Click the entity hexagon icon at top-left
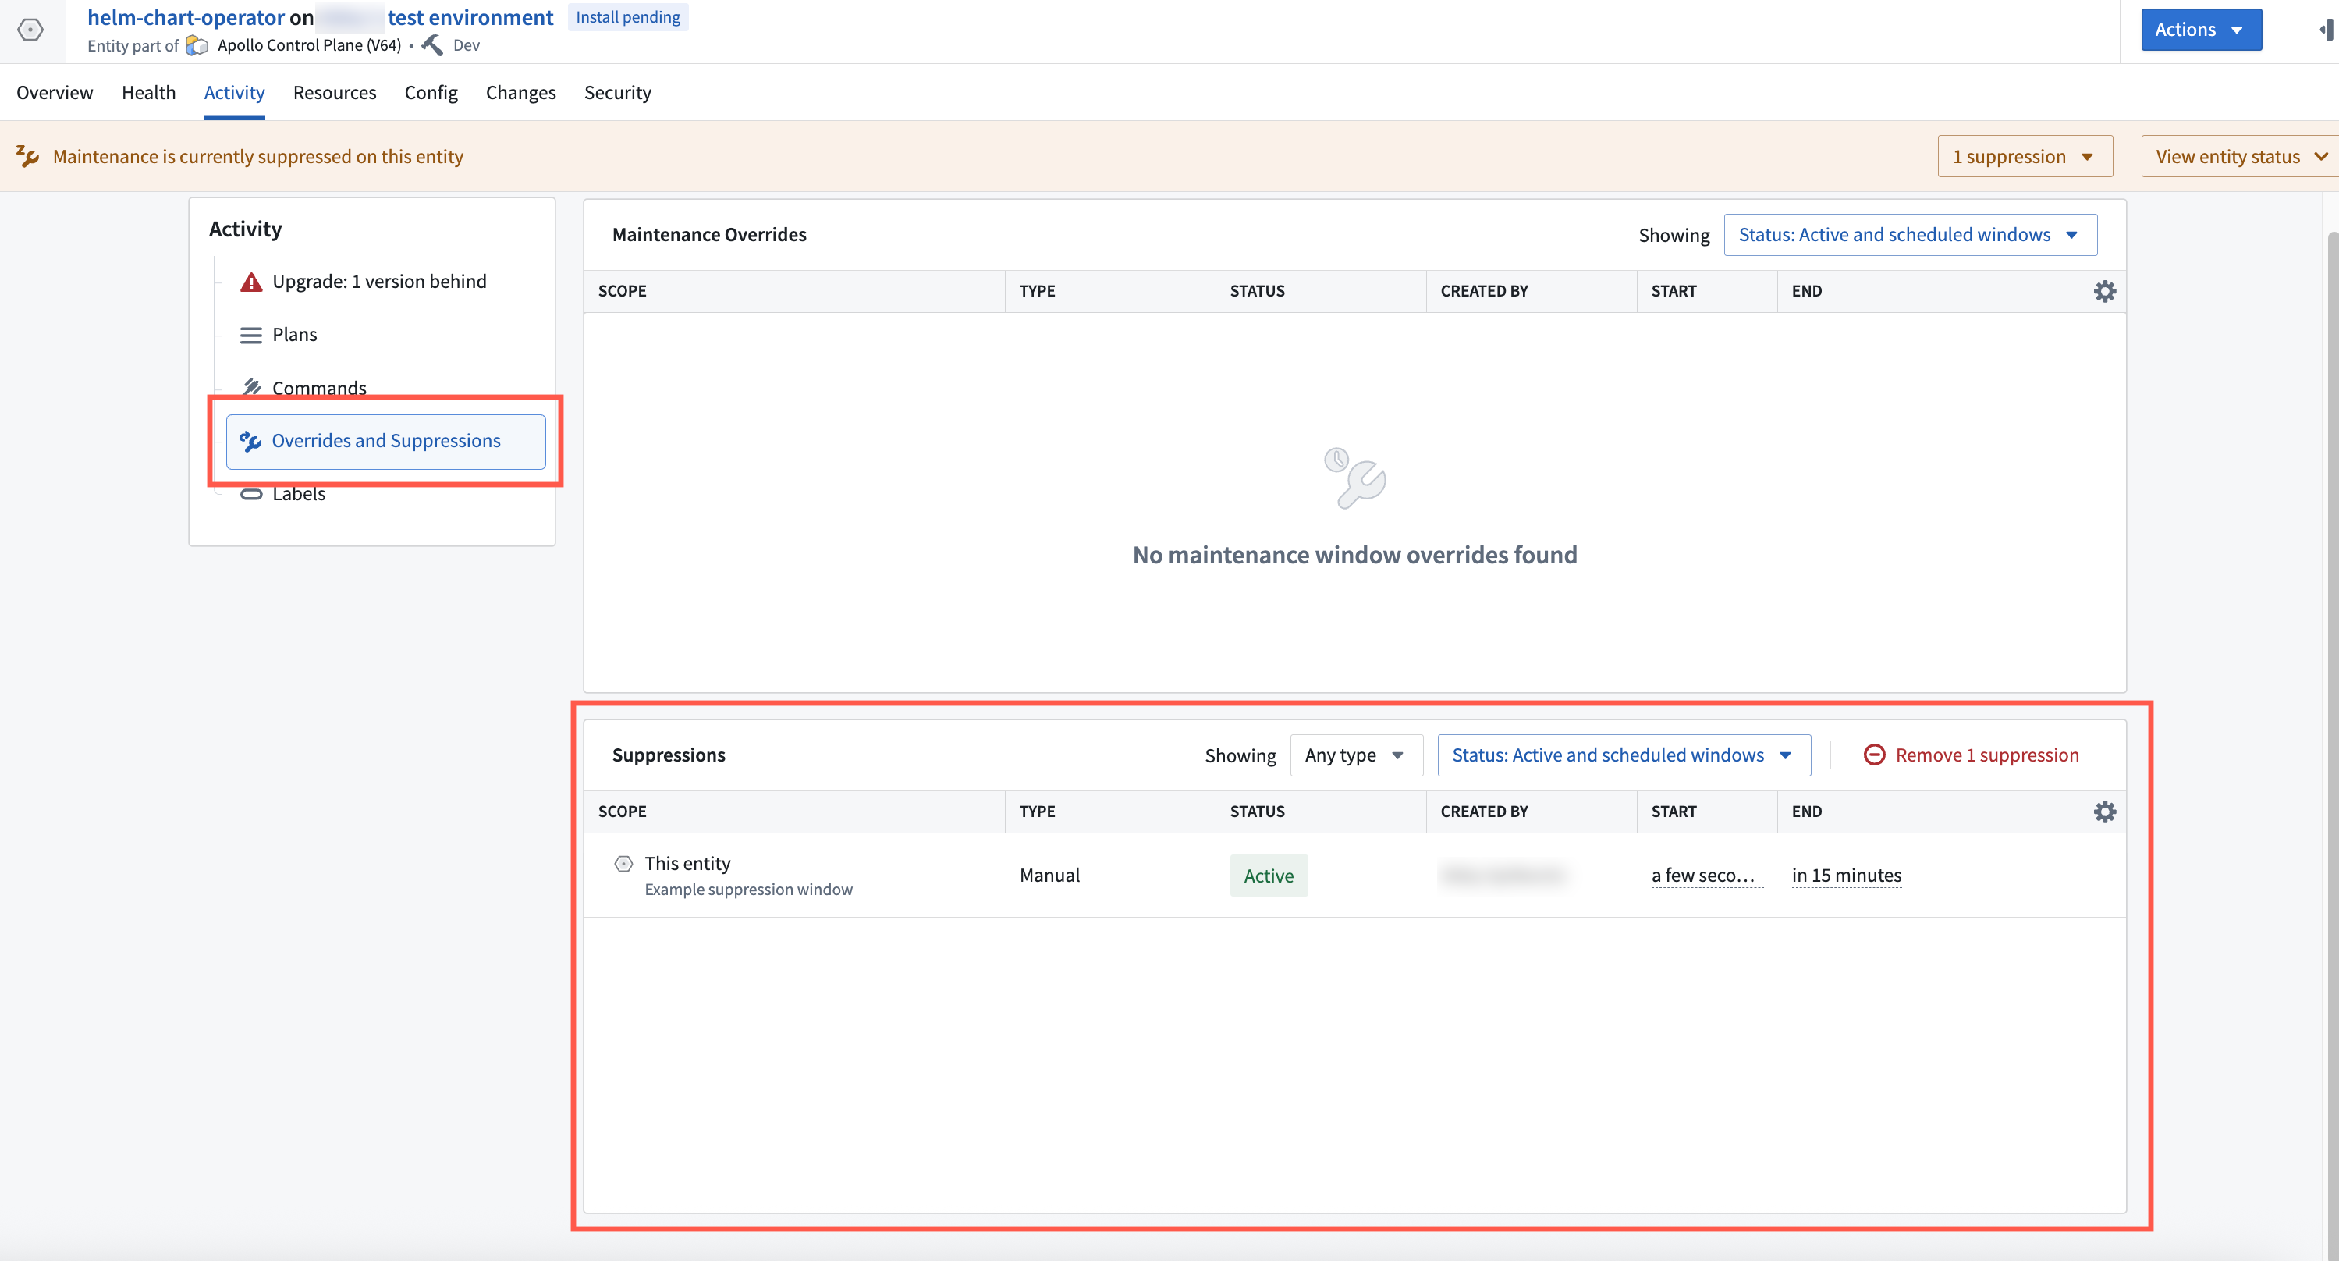 click(x=30, y=30)
